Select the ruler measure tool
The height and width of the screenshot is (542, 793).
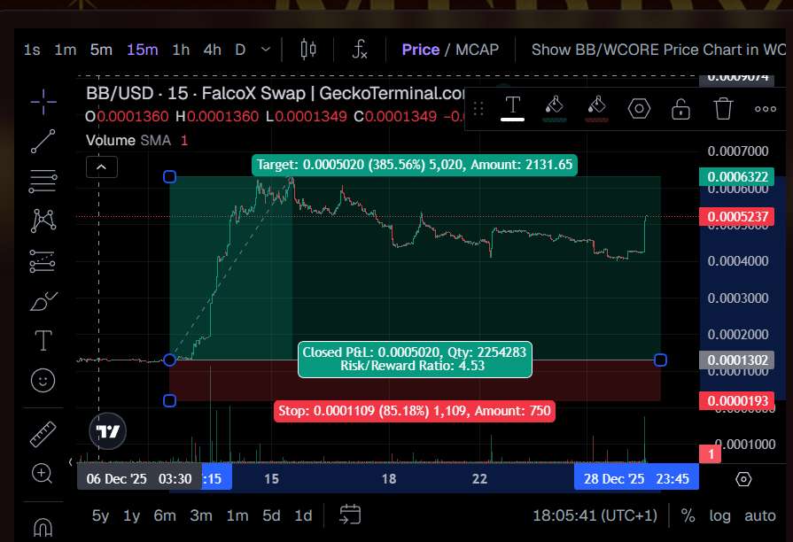tap(43, 434)
